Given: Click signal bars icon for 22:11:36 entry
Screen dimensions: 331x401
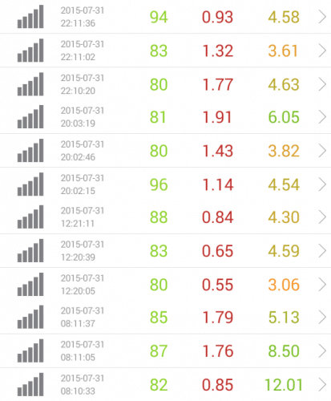Looking at the screenshot, I should pos(30,17).
